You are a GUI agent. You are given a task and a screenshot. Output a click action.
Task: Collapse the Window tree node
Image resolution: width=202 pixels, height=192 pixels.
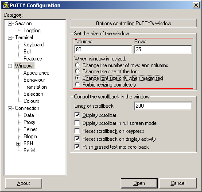(10, 66)
